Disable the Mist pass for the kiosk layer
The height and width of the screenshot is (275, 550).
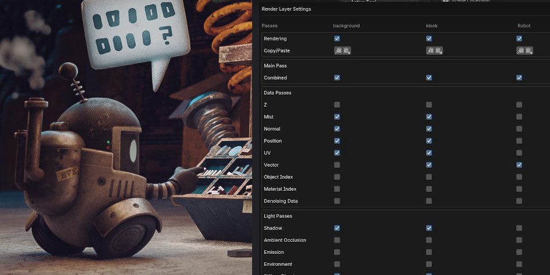click(x=429, y=117)
